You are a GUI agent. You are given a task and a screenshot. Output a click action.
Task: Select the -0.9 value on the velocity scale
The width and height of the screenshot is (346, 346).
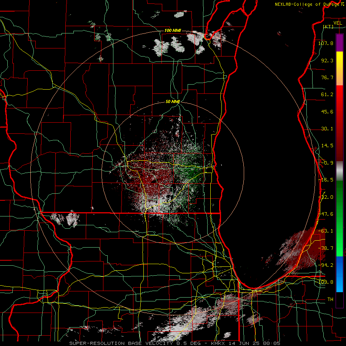point(327,163)
